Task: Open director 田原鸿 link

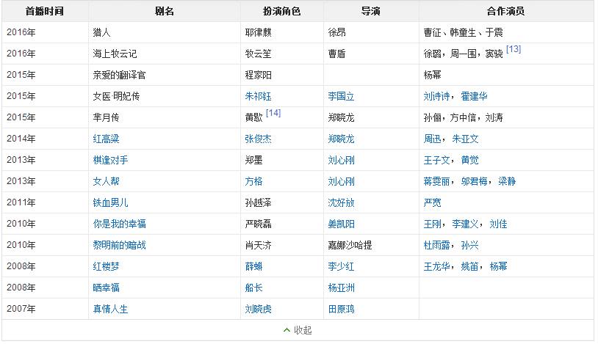Action: click(x=342, y=310)
